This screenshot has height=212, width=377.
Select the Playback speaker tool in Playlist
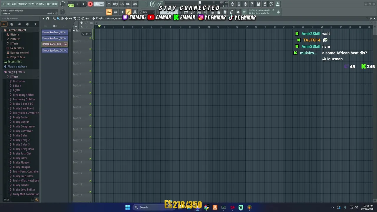[87, 19]
